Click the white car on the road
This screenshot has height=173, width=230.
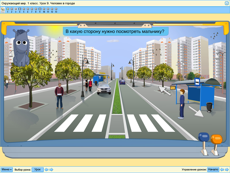tap(104, 89)
